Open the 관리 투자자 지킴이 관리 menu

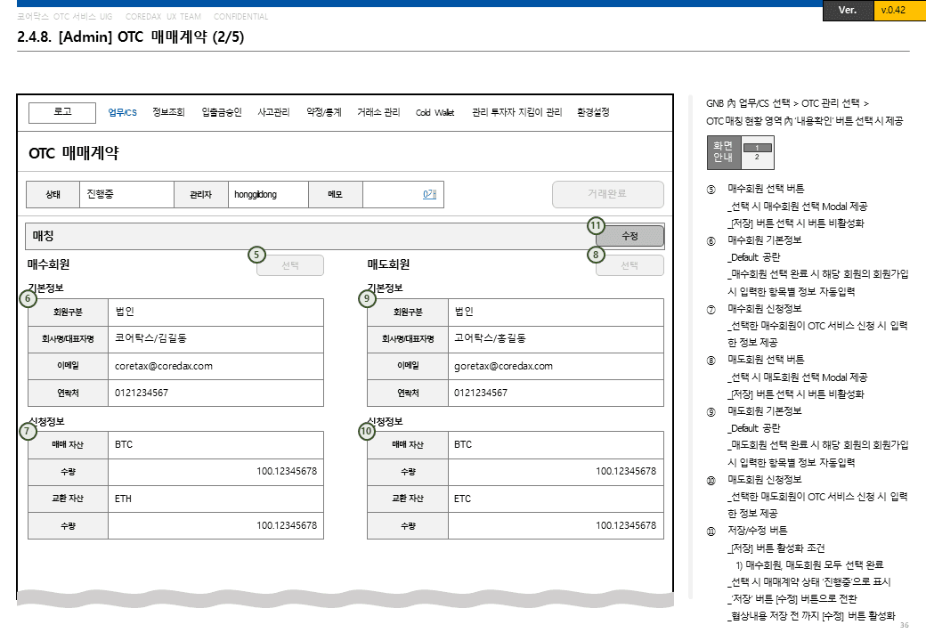click(x=516, y=112)
